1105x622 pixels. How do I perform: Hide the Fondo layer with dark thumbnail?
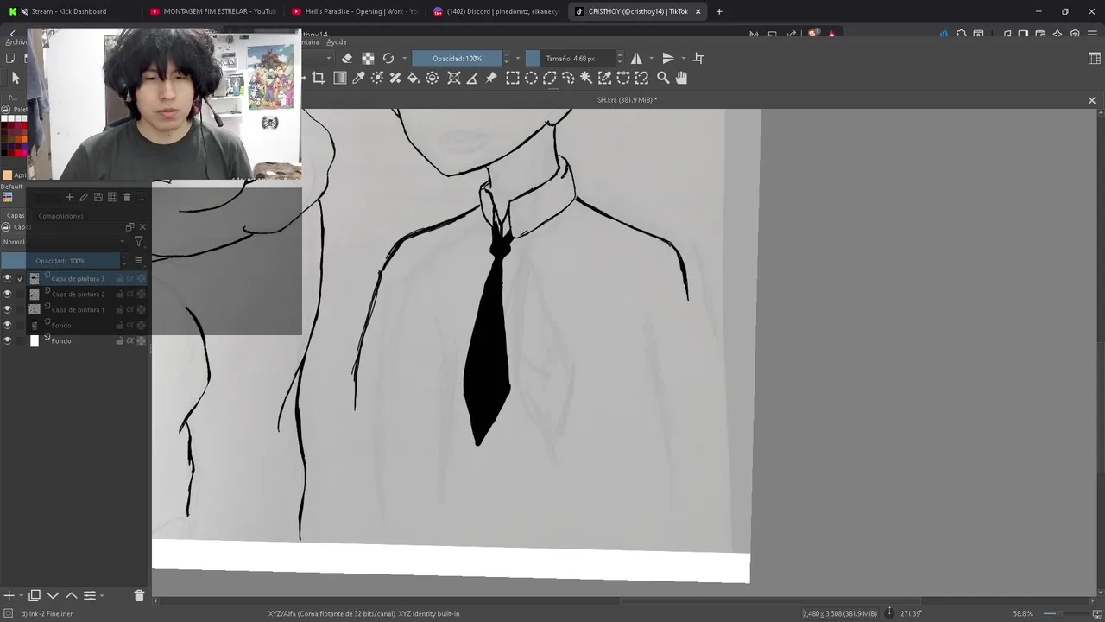click(8, 325)
